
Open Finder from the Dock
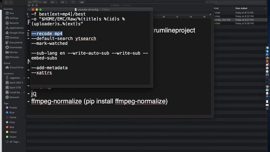[267, 48]
